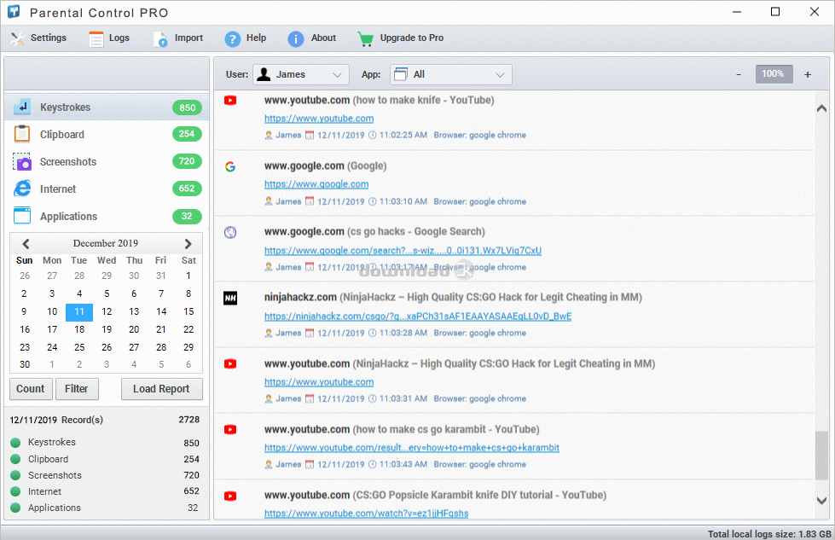Viewport: 835px width, 540px height.
Task: Click the About info icon
Action: point(296,38)
